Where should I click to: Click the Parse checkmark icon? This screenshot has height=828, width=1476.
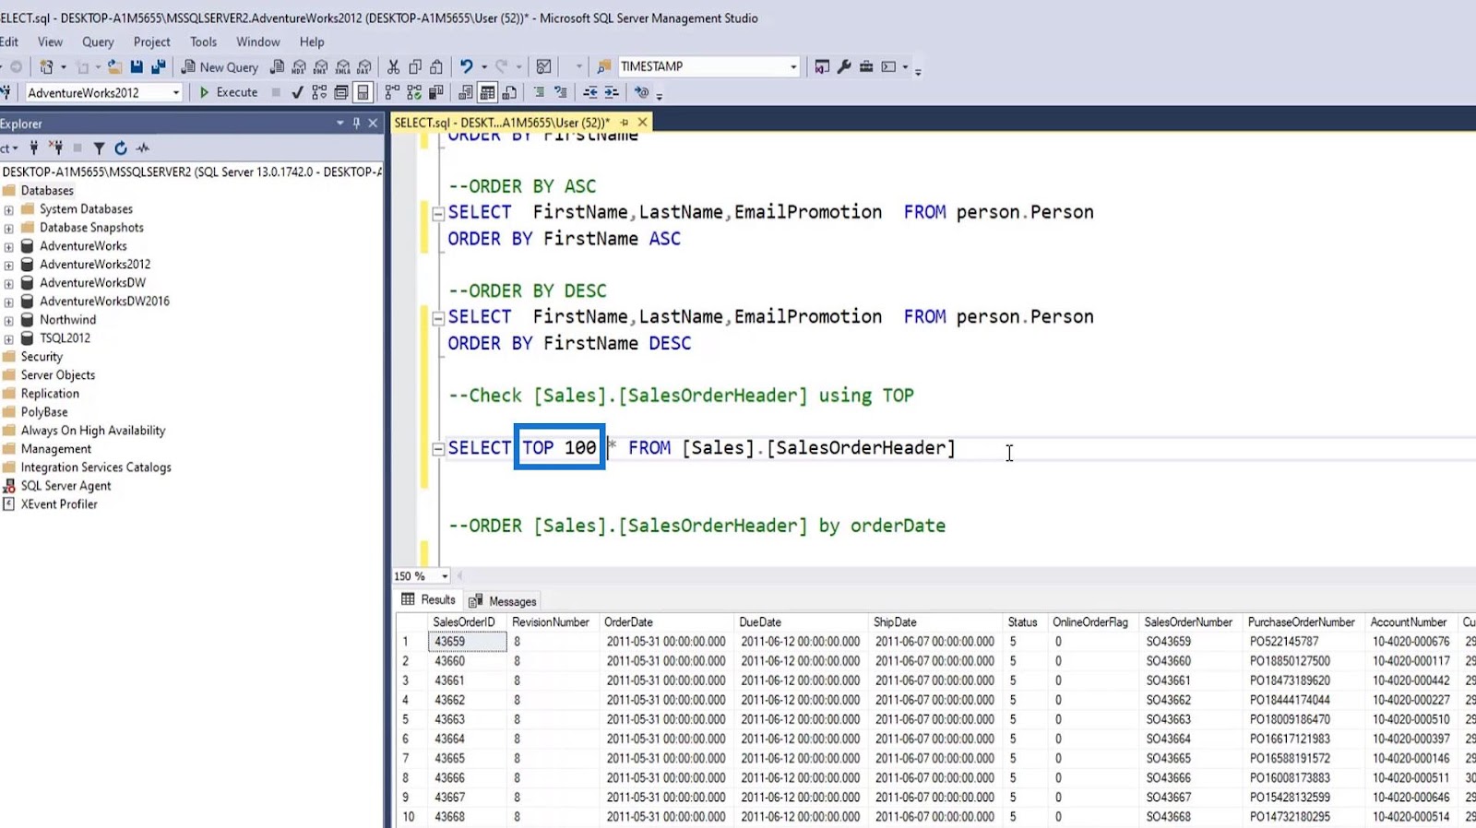click(297, 92)
